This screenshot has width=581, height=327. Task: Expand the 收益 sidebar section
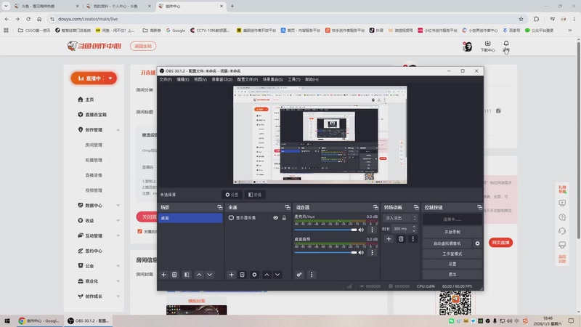point(118,221)
